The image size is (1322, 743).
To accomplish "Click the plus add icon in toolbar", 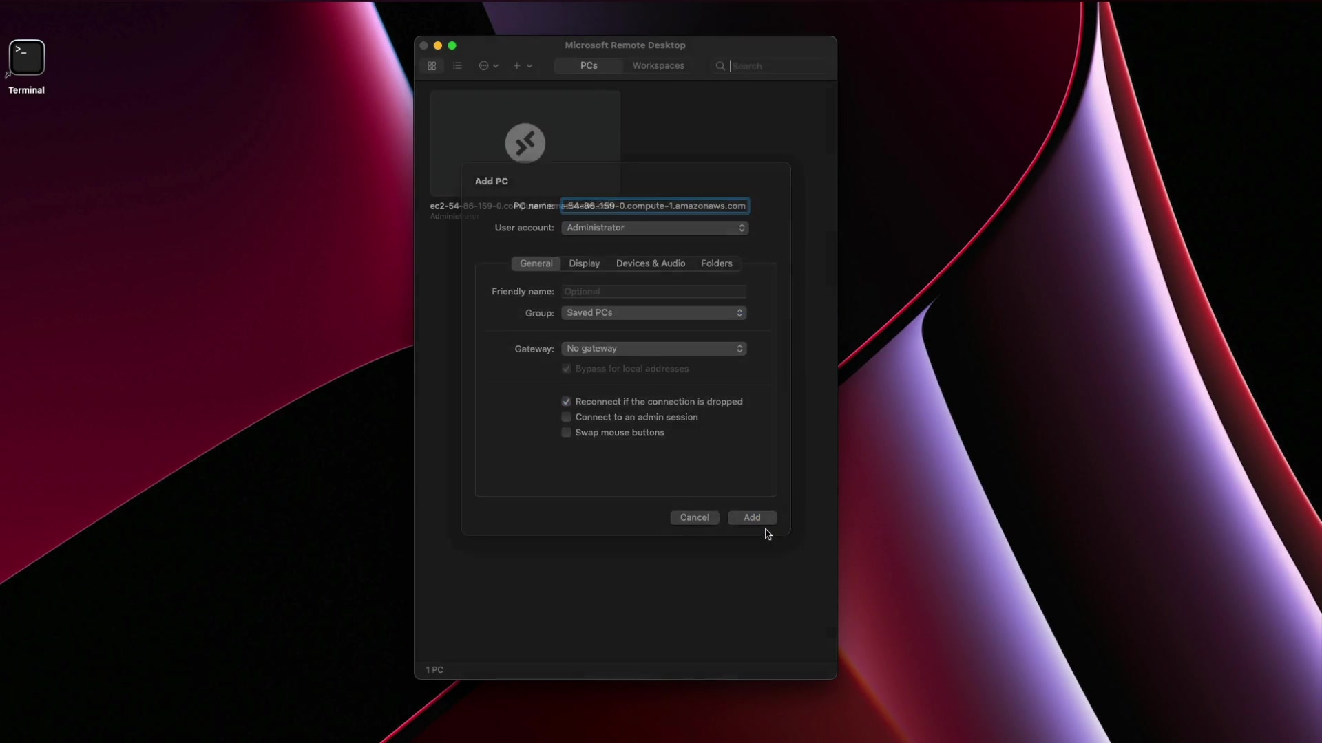I will [x=517, y=66].
